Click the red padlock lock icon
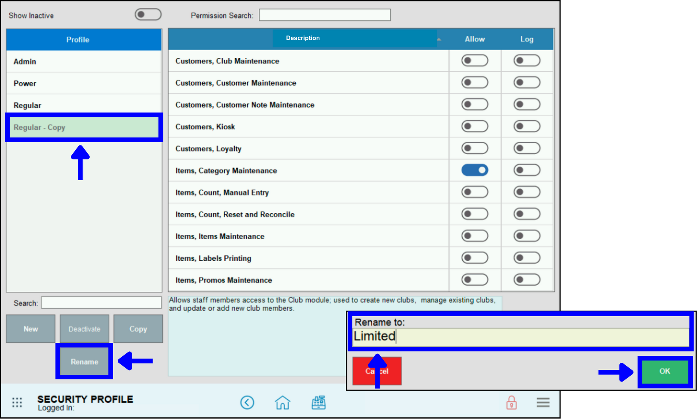697x419 pixels. pos(511,402)
